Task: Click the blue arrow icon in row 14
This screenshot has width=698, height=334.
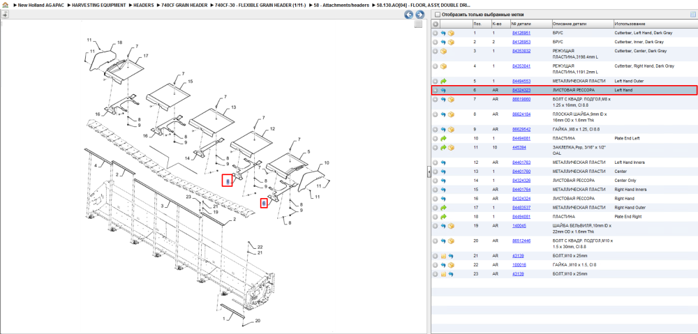Action: coord(443,181)
